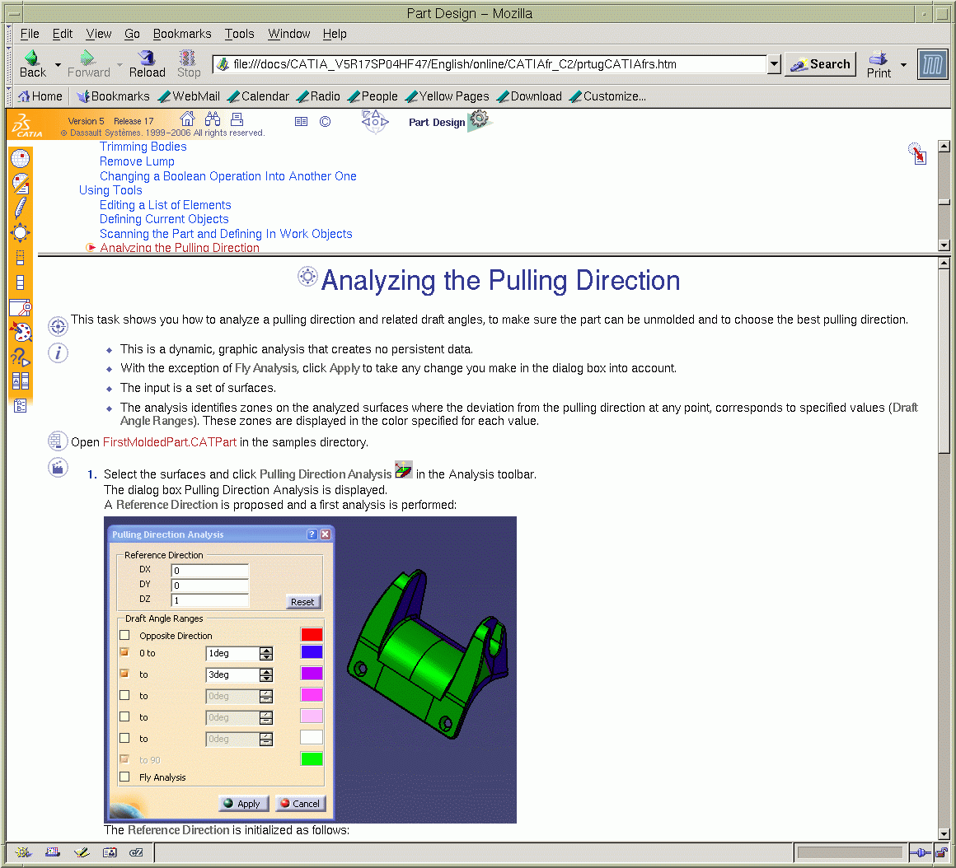This screenshot has height=868, width=956.
Task: Click the Search button
Action: click(820, 64)
